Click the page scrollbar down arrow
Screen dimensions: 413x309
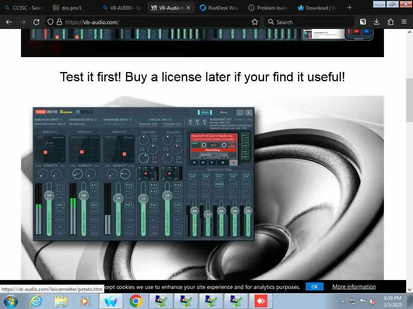point(410,289)
